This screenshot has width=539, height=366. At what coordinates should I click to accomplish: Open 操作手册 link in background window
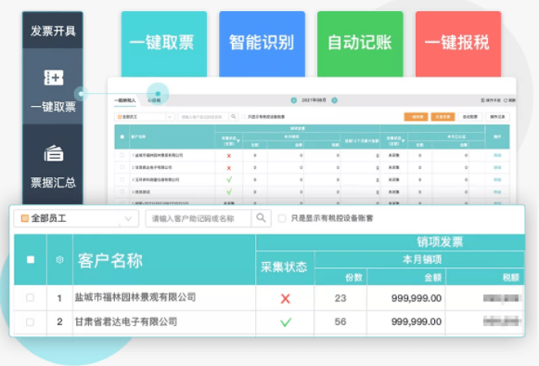coord(491,100)
